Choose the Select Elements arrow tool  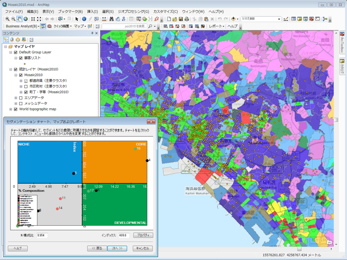(77, 19)
